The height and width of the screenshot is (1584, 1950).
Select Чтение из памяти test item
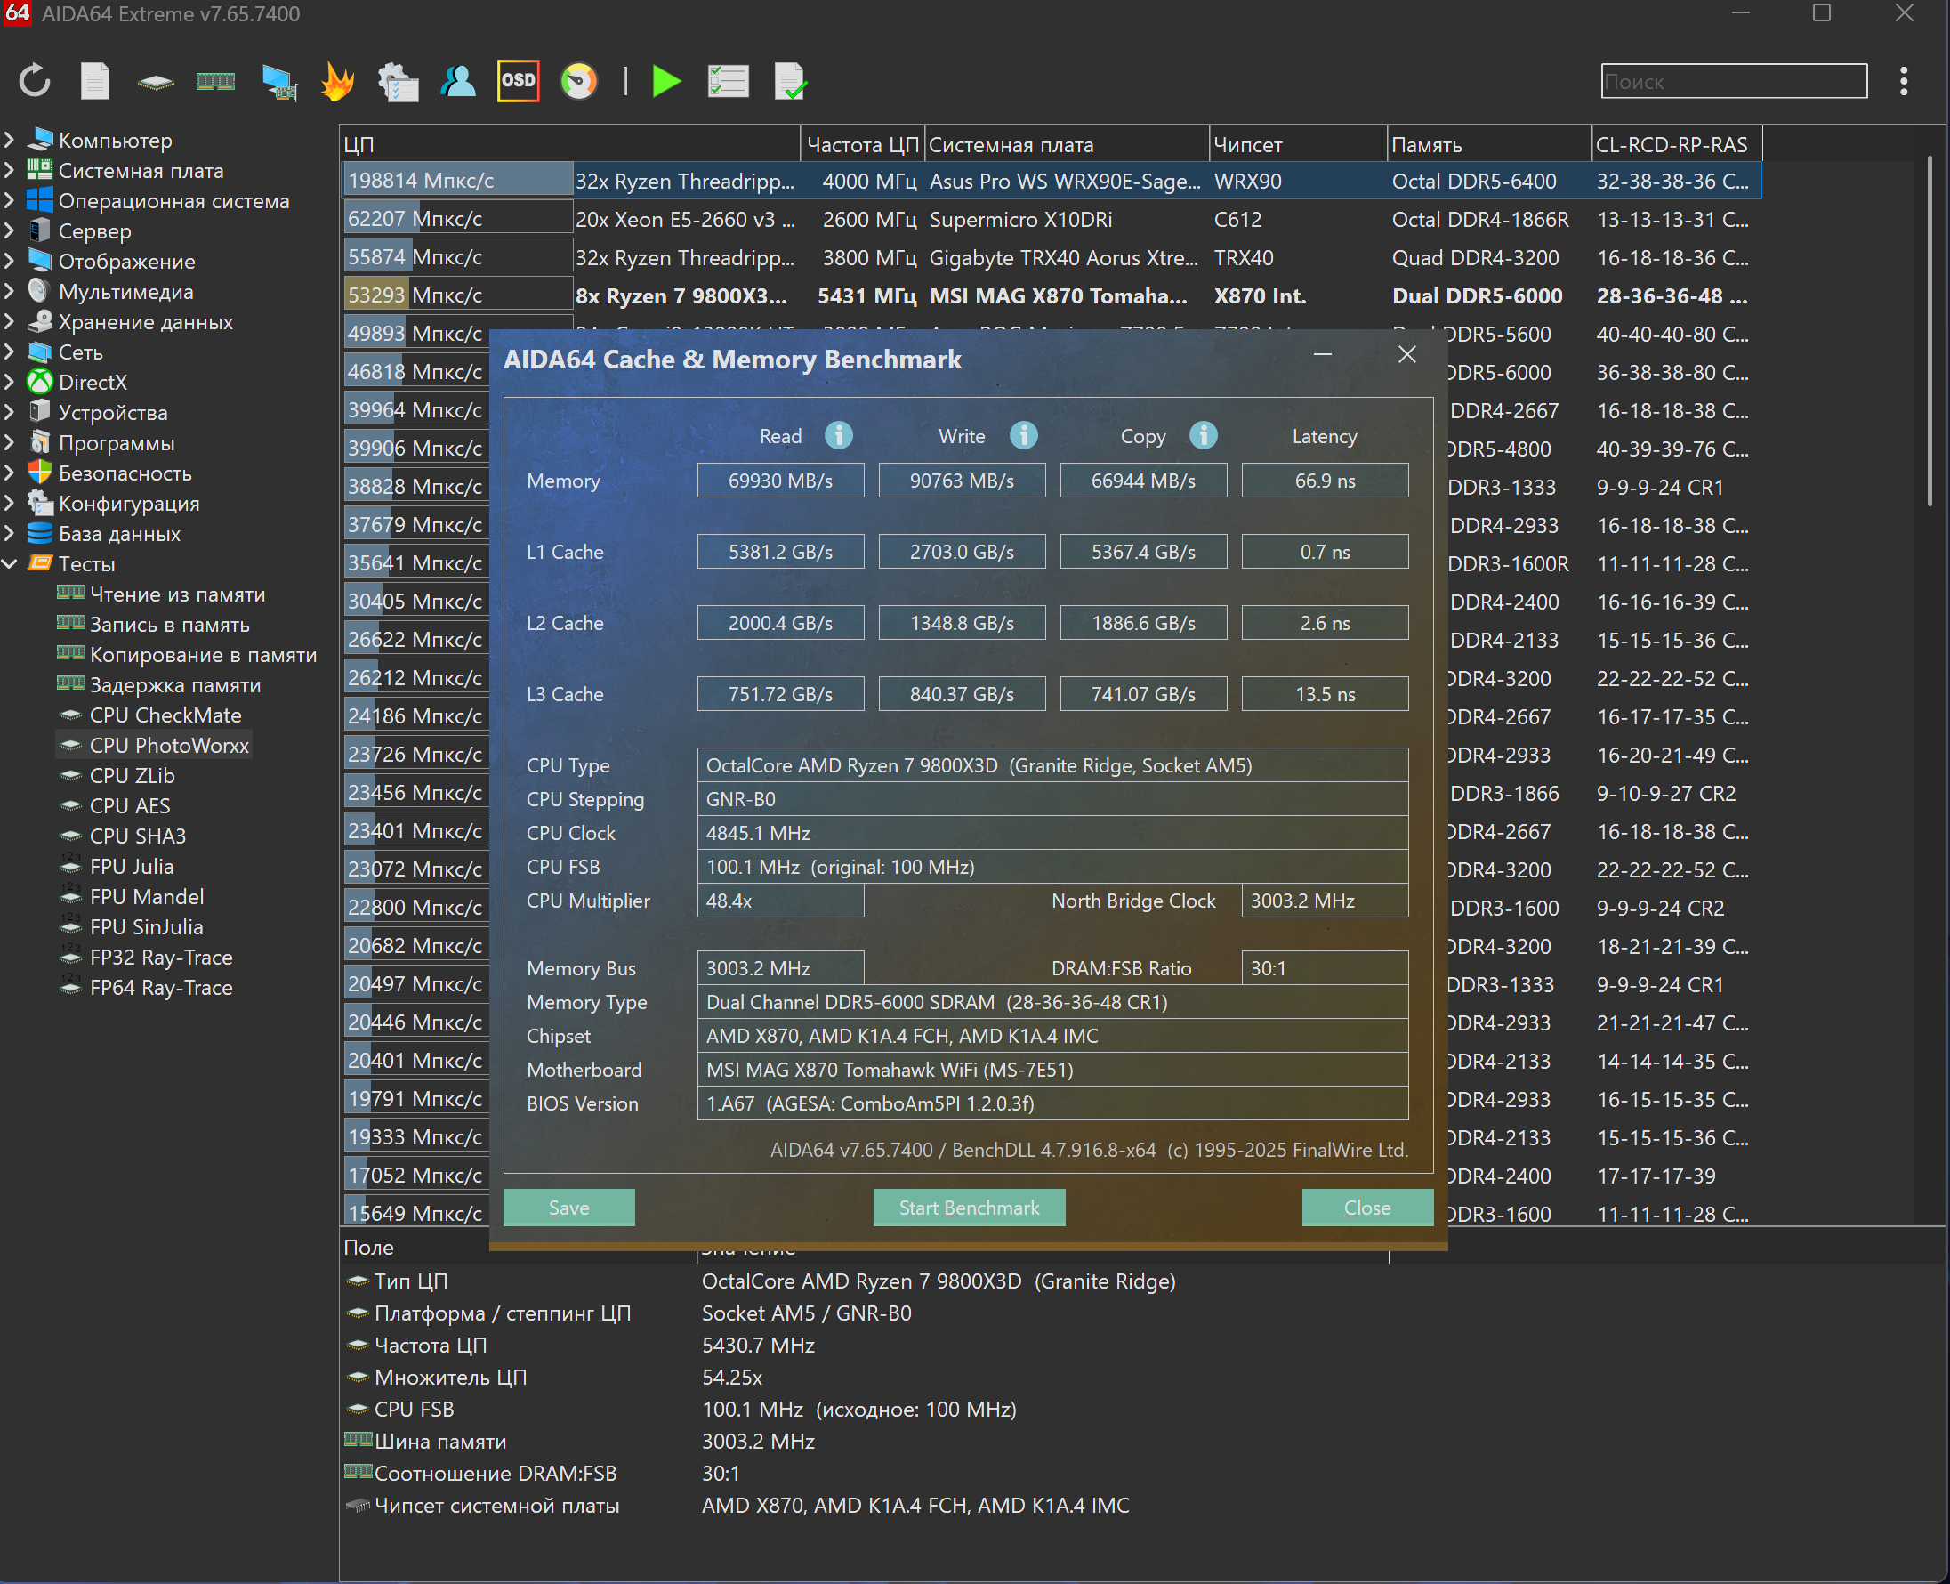pyautogui.click(x=177, y=594)
